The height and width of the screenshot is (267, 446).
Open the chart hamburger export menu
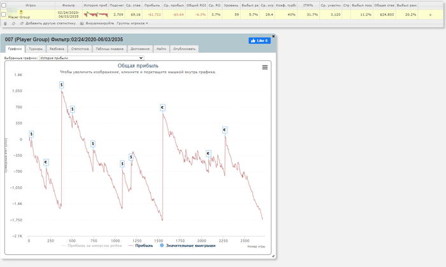tap(265, 67)
